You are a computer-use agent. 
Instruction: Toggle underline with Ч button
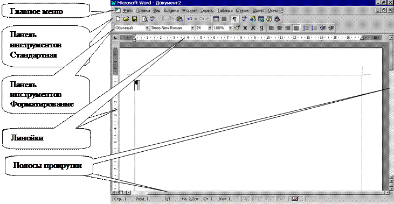261,28
